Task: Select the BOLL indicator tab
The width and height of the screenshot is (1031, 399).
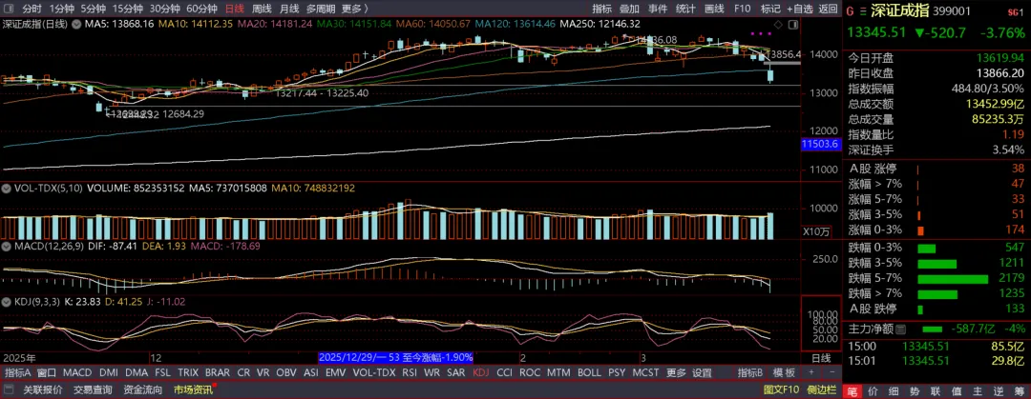Action: click(x=590, y=372)
